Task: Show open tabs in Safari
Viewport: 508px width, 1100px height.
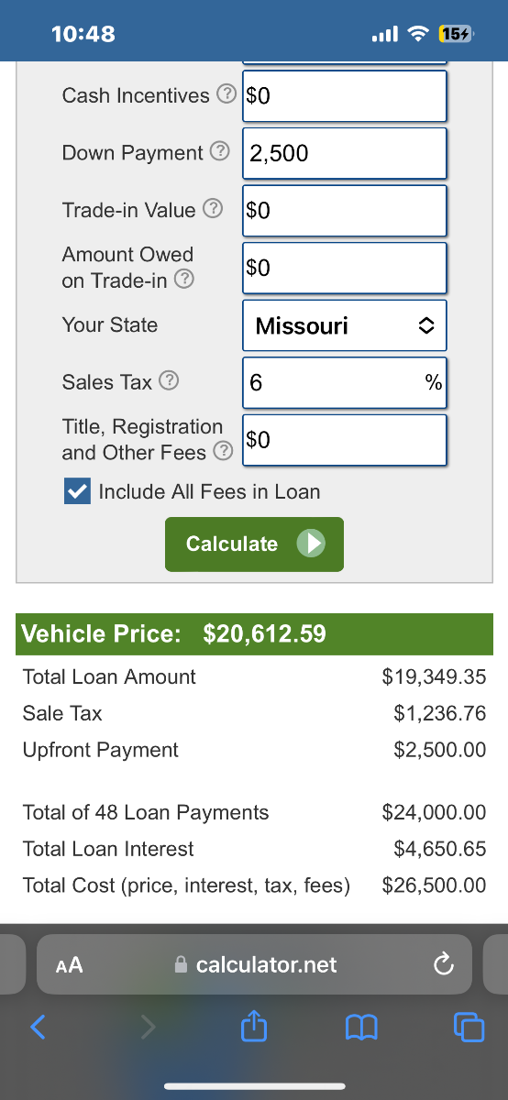Action: tap(469, 1028)
